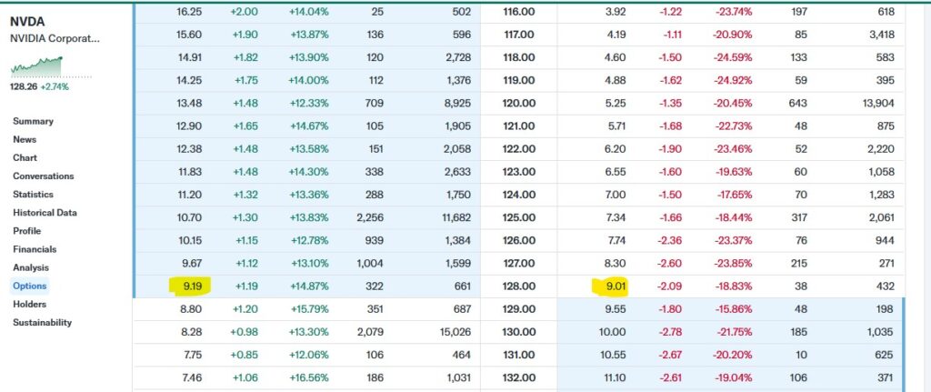Click the 128.26 +2.74% price quote
Screen dimensions: 931x392
(39, 87)
